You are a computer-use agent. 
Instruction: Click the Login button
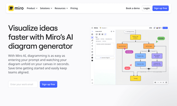(x=147, y=8)
